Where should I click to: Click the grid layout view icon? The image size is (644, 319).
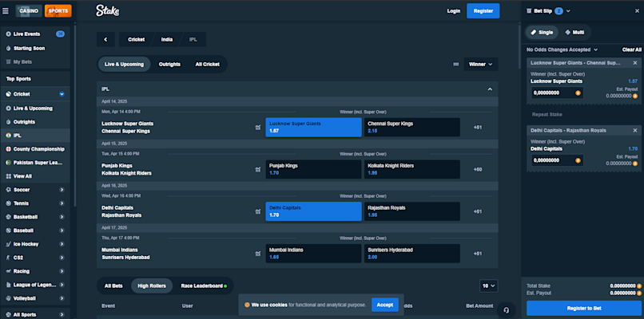(456, 65)
